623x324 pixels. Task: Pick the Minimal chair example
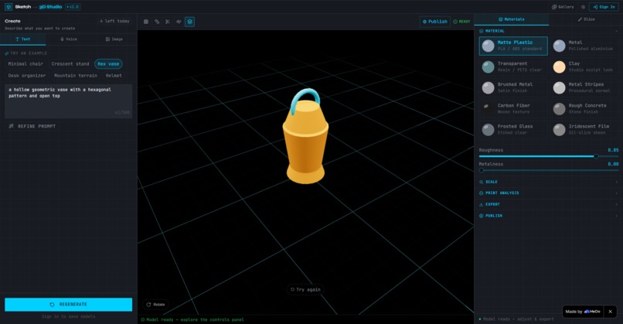tap(26, 63)
